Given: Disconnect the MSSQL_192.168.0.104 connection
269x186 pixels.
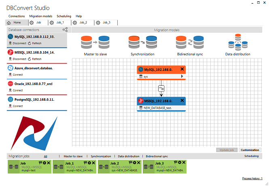Looking at the screenshot, I should pos(18,59).
